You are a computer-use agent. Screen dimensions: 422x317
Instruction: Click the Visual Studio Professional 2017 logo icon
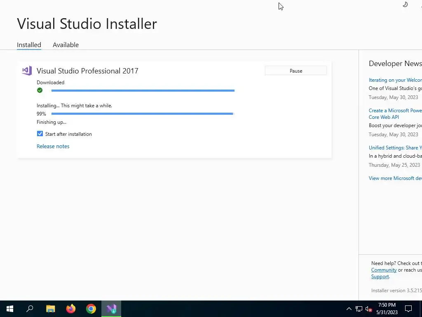point(27,71)
